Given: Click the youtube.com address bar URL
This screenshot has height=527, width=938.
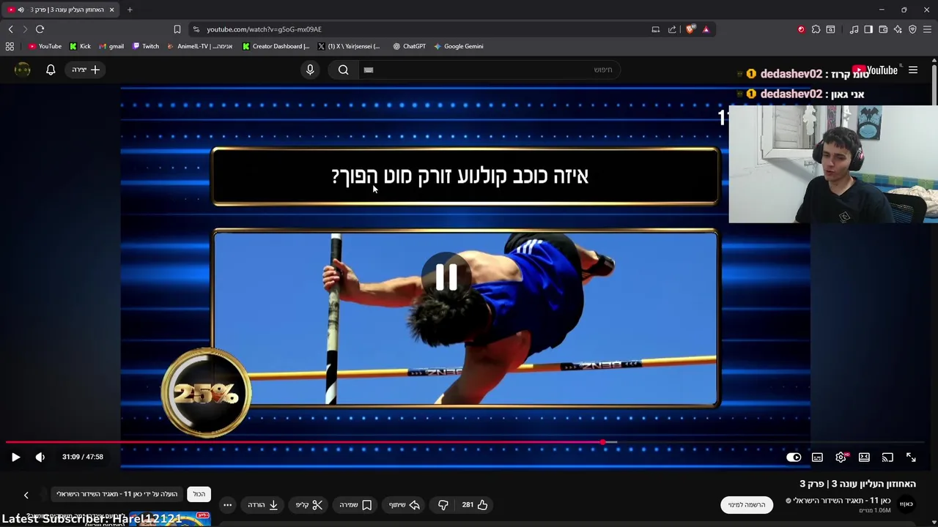Looking at the screenshot, I should pos(264,29).
